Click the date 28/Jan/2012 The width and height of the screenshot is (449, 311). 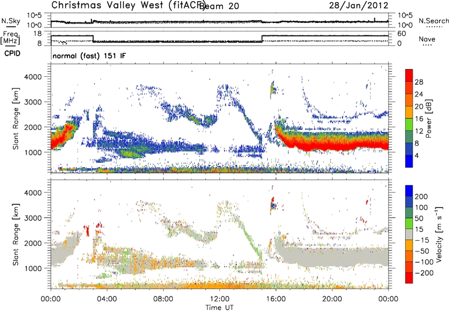pos(359,6)
